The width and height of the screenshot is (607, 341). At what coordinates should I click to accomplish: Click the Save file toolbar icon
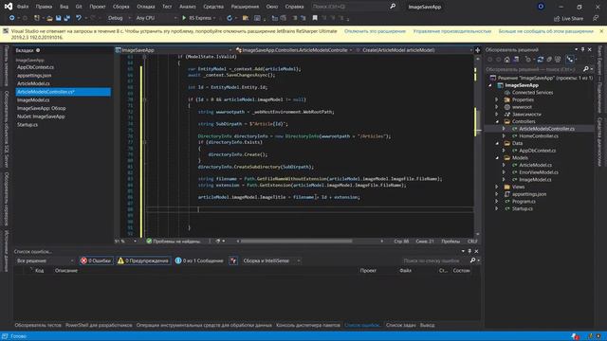[x=59, y=18]
